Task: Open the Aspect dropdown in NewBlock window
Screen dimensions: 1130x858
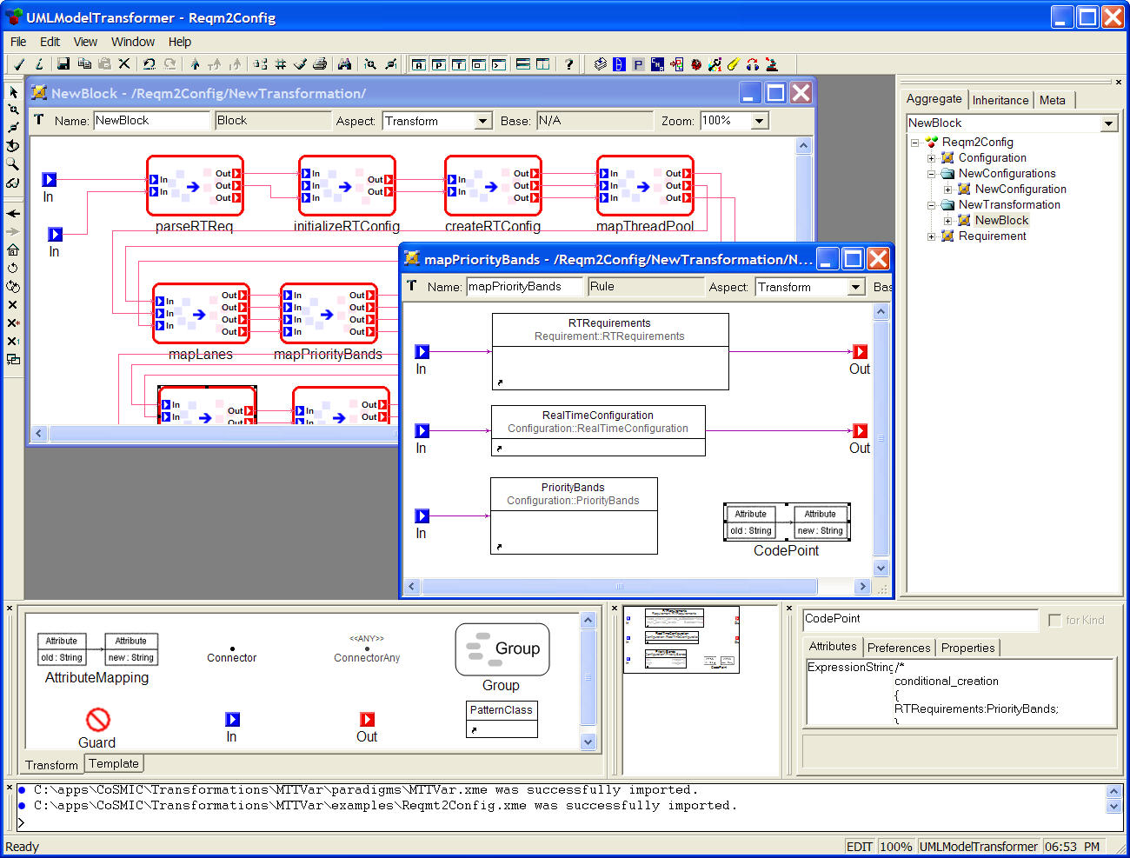Action: (x=483, y=122)
